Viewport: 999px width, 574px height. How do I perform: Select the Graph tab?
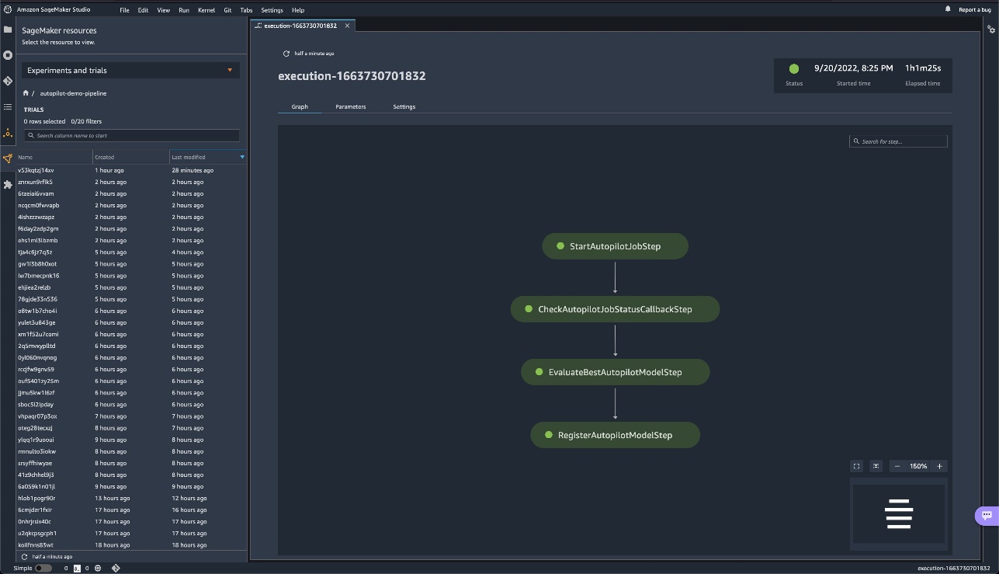point(300,106)
